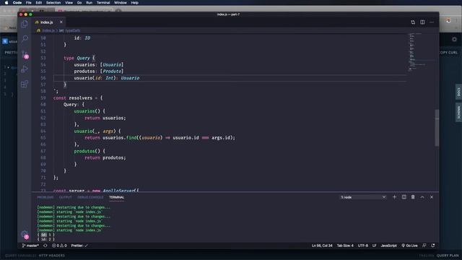Change Tab Size: 4 indentation setting

click(x=345, y=246)
